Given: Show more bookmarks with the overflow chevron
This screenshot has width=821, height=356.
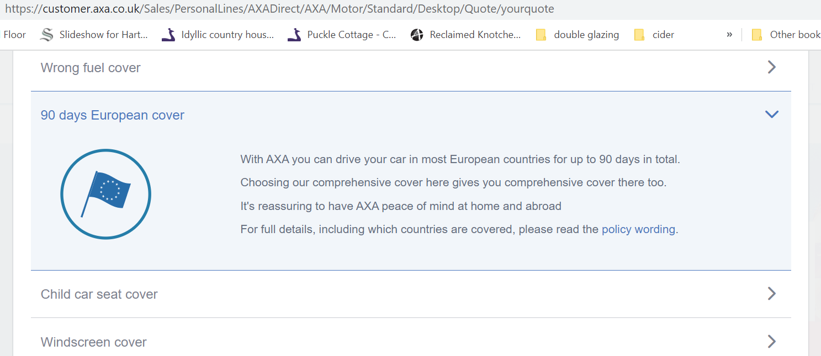Looking at the screenshot, I should point(729,35).
